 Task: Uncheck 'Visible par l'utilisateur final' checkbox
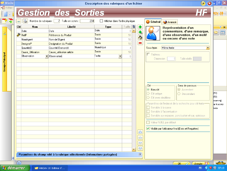tap(148, 128)
